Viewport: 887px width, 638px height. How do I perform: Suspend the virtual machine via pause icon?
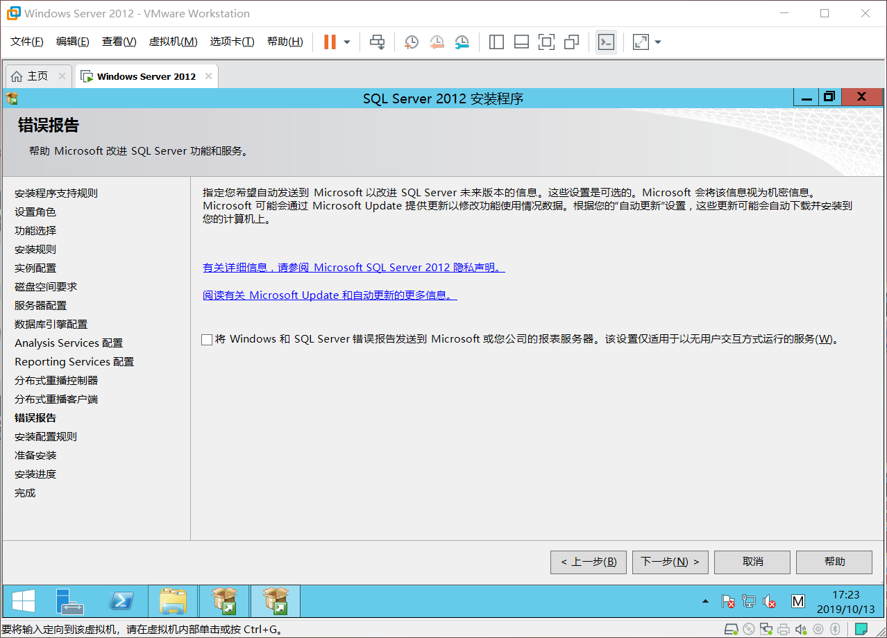pos(330,42)
